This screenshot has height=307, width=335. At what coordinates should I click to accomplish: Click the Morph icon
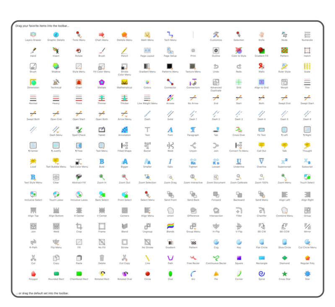(x=284, y=82)
